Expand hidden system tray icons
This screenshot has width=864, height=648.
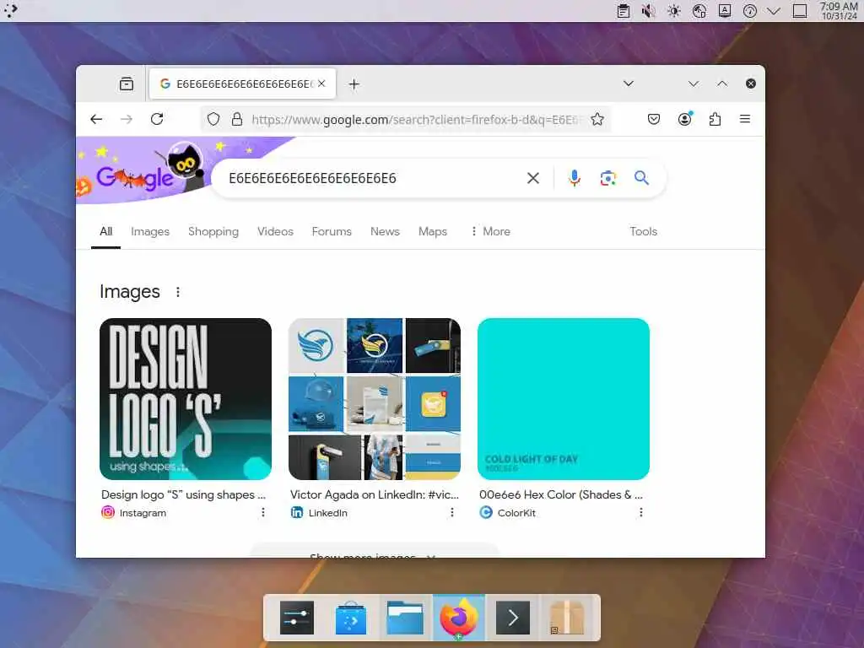click(x=774, y=11)
